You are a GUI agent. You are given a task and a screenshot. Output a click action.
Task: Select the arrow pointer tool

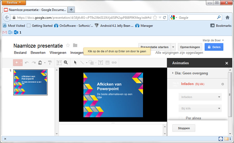click(x=75, y=63)
